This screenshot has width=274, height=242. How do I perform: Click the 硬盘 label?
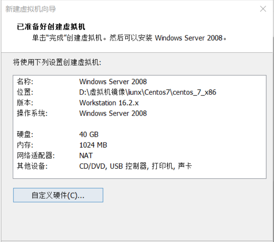point(25,134)
